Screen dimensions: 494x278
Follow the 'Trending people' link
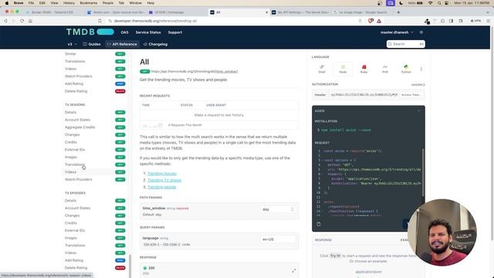click(161, 187)
